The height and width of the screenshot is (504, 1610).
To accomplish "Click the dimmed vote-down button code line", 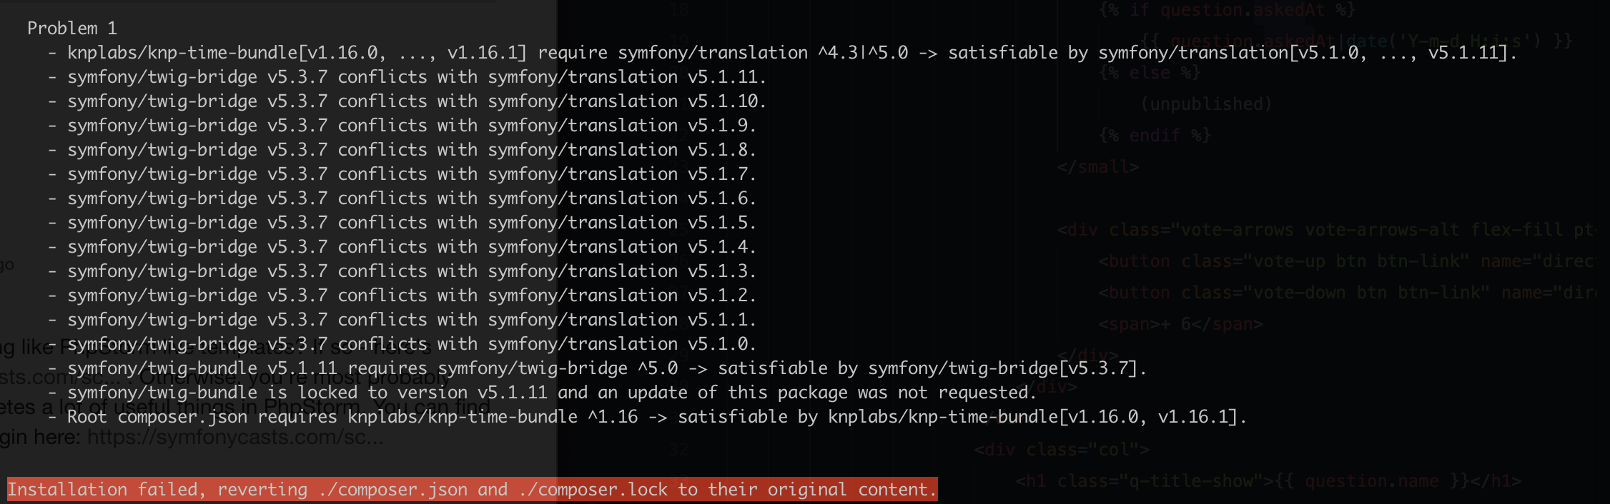I will pos(1345,293).
